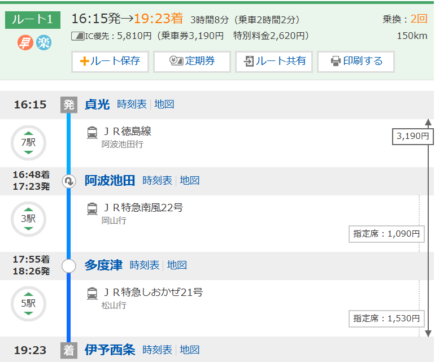The image size is (435, 362).
Task: Open 時刻表 for 多度津 station
Action: [145, 265]
